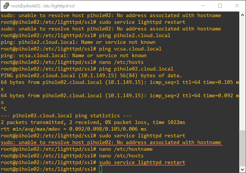Click the '^C' interrupt line
The width and height of the screenshot is (246, 173).
click(x=4, y=109)
